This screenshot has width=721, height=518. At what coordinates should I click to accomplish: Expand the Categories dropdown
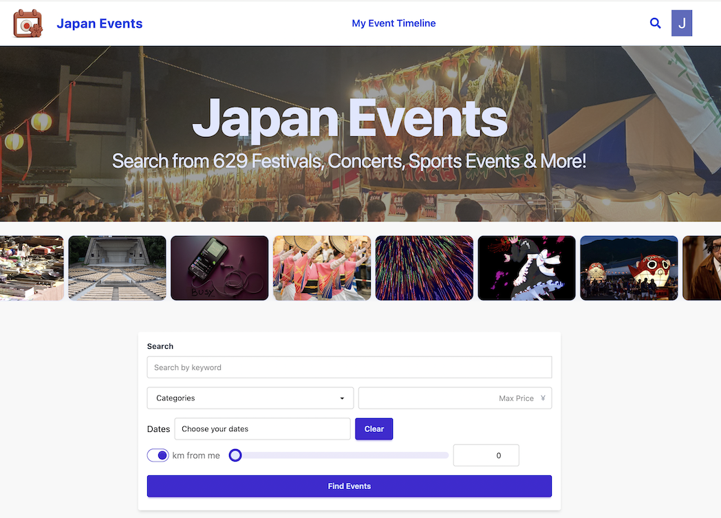click(250, 398)
